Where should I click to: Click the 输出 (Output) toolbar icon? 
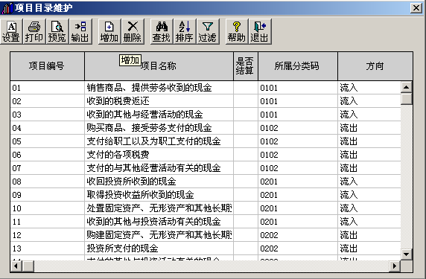(x=80, y=31)
